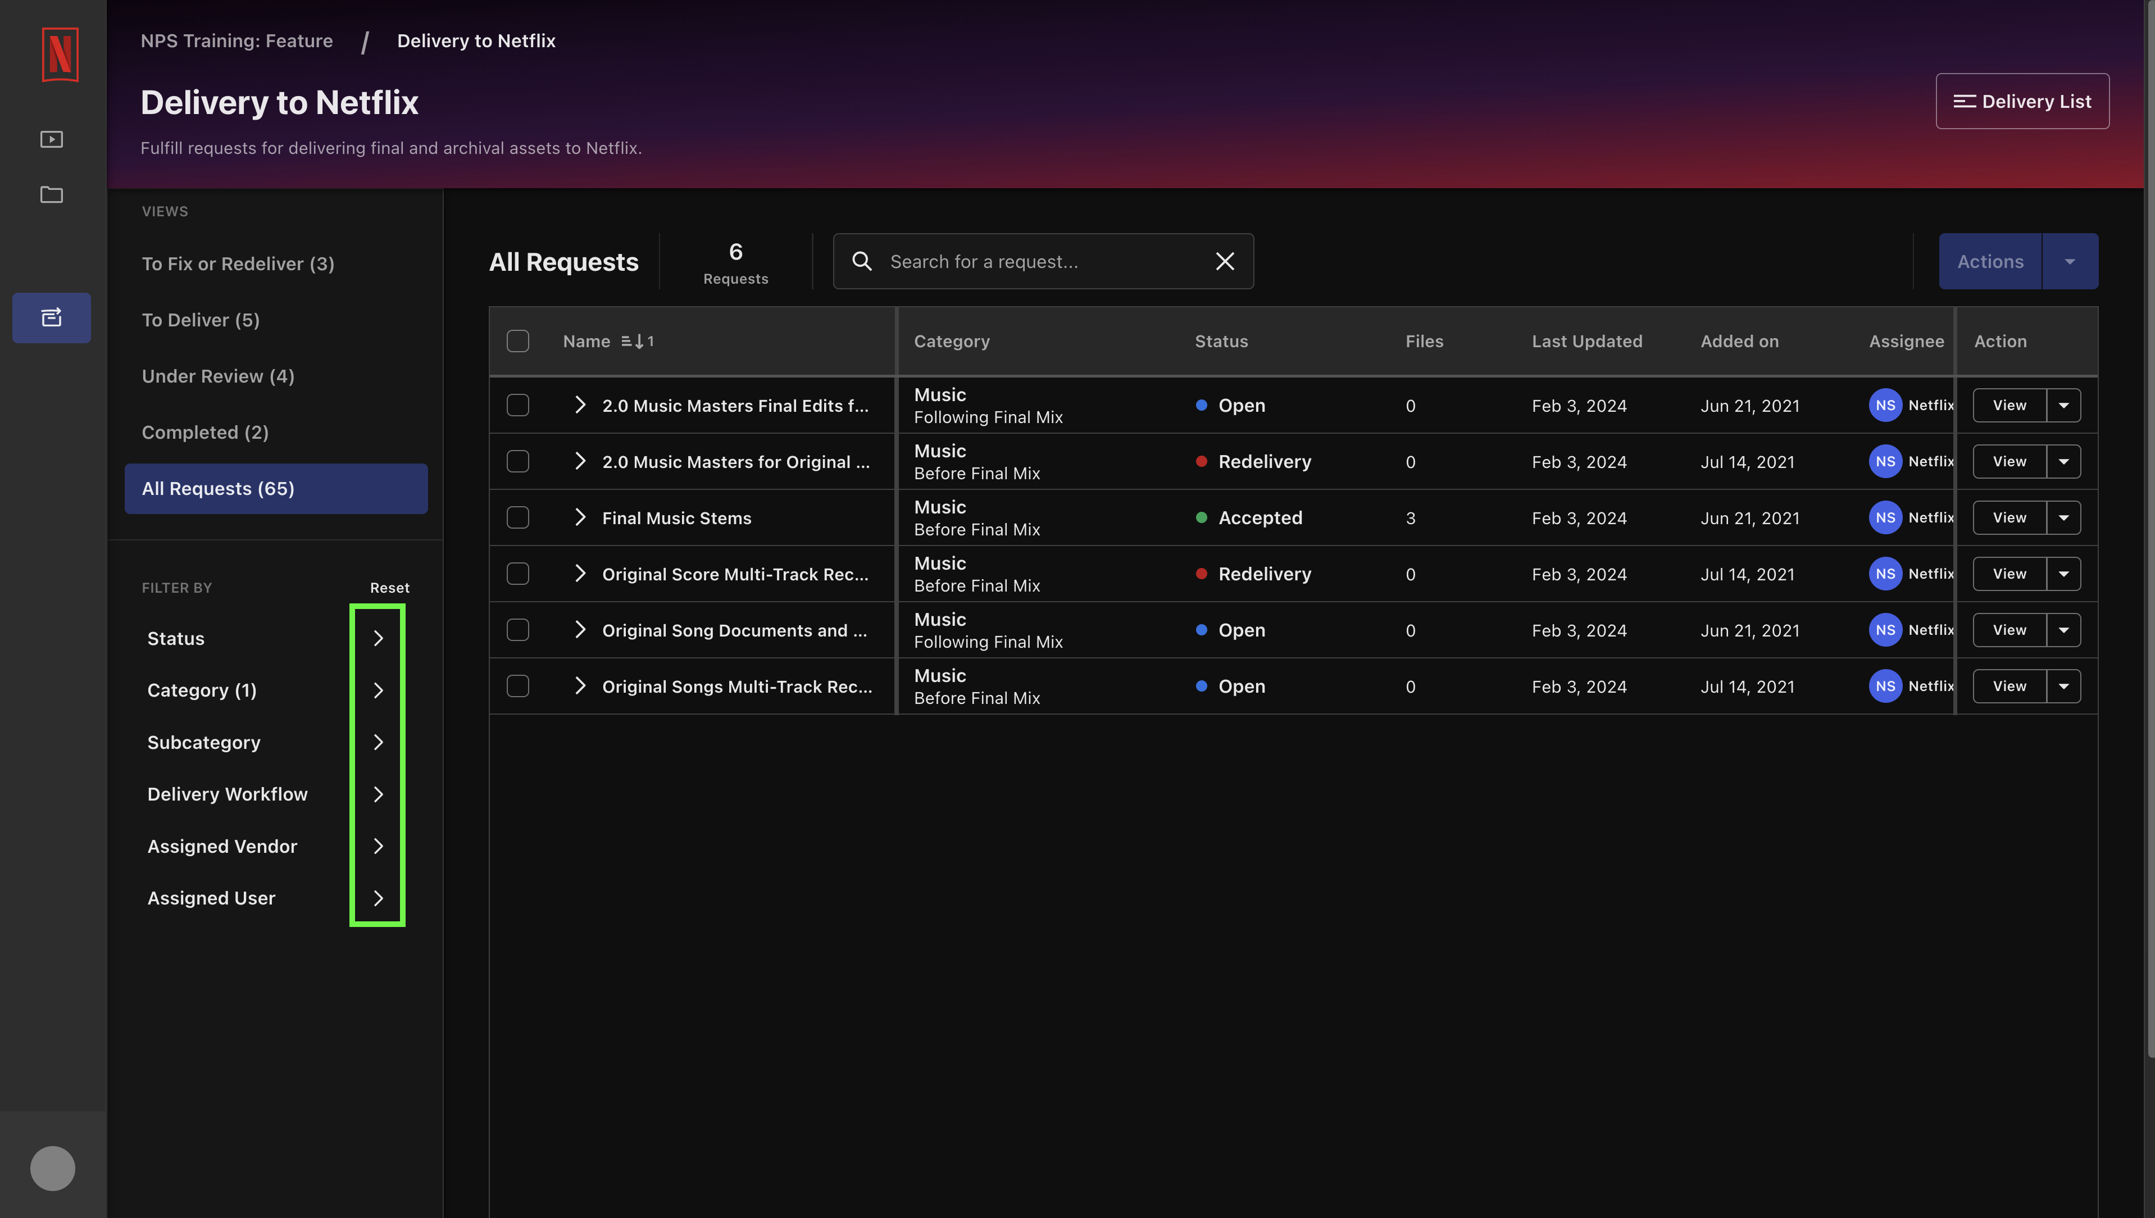Switch to Under Review (4) view

pos(276,376)
